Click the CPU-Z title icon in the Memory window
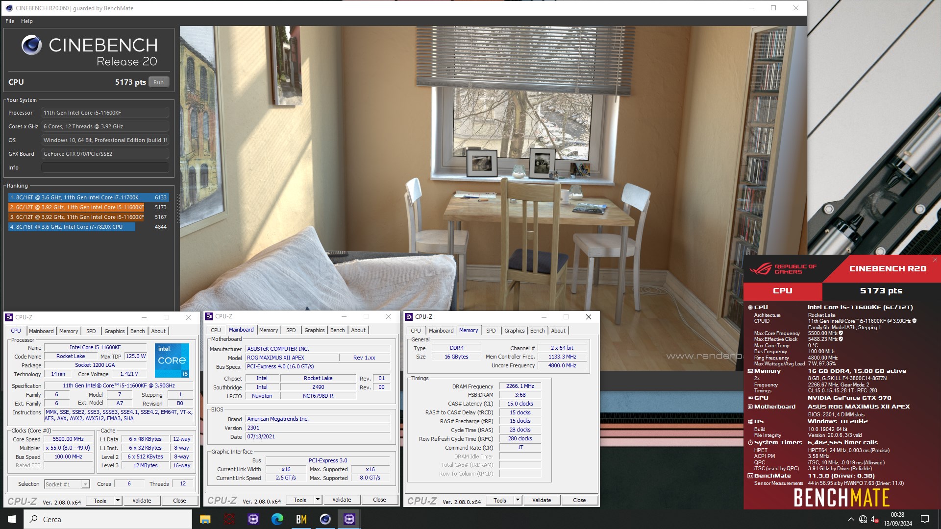941x529 pixels. pyautogui.click(x=409, y=317)
